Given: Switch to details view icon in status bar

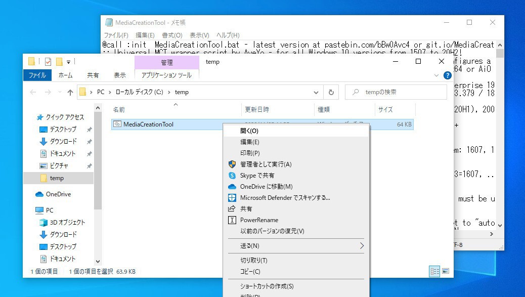Looking at the screenshot, I should [434, 271].
